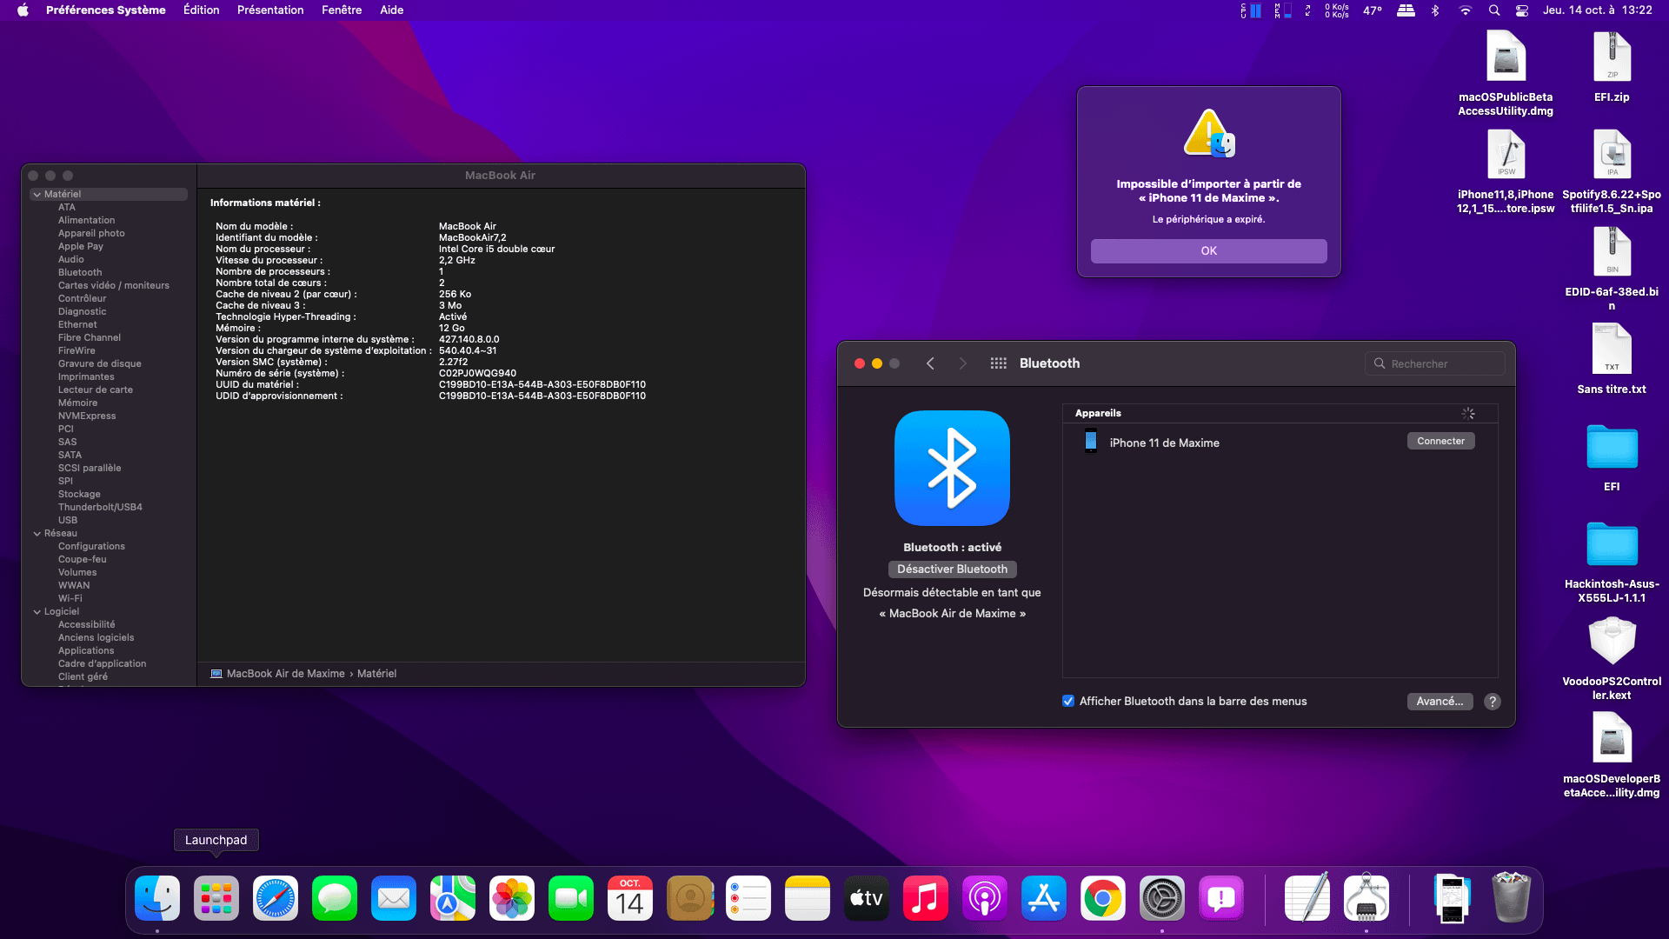
Task: Launch Safari from the Dock
Action: (x=276, y=898)
